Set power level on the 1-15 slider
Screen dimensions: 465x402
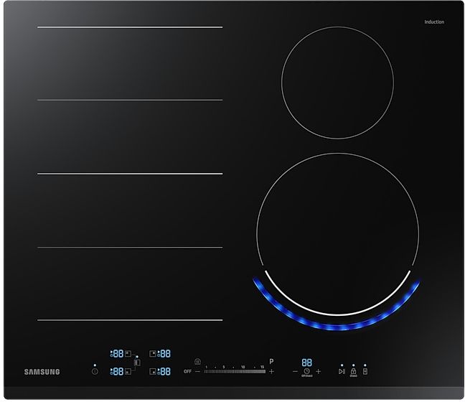235,371
